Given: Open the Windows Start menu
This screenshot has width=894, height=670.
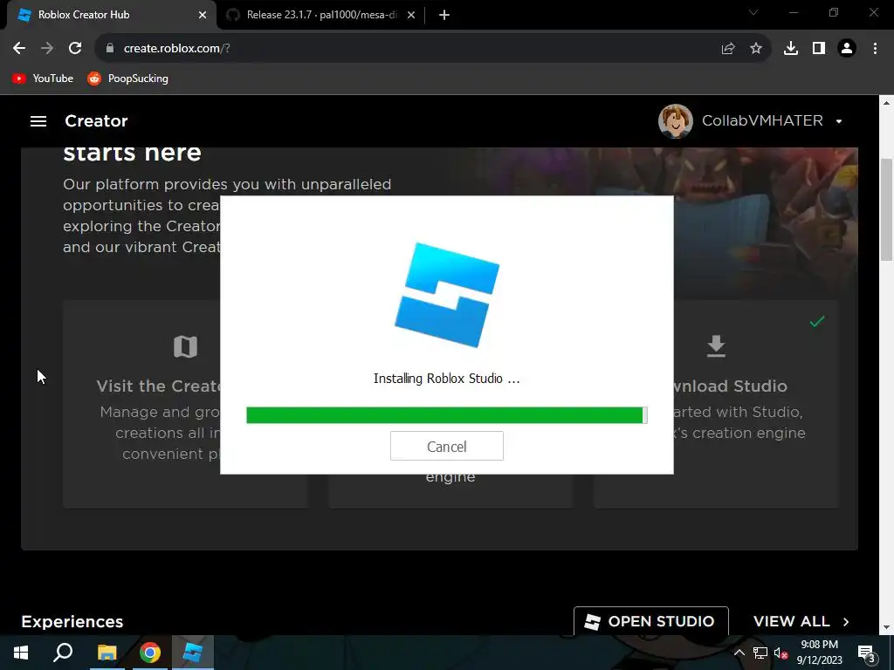Looking at the screenshot, I should pyautogui.click(x=21, y=653).
